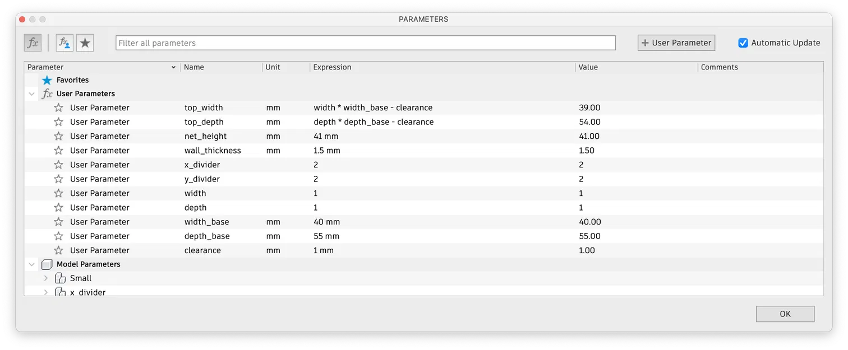This screenshot has width=848, height=350.
Task: Collapse the Model Parameters section
Action: pos(32,264)
